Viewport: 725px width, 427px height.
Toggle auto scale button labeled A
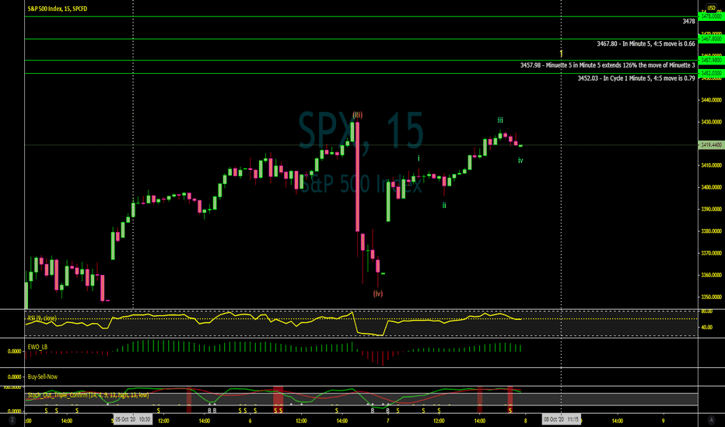point(711,419)
